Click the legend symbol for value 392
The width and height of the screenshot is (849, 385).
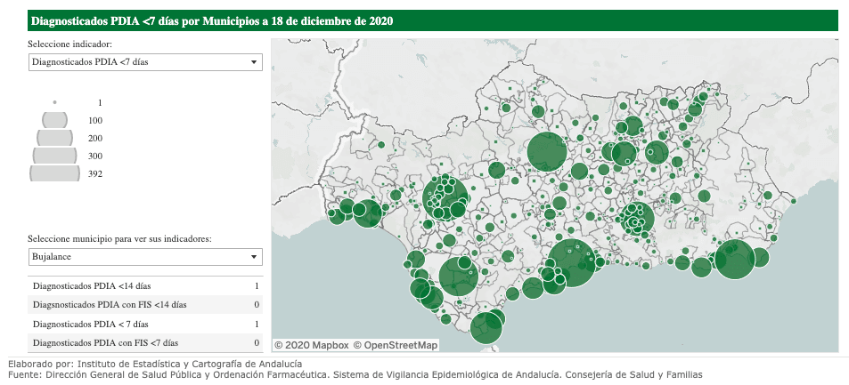(x=54, y=173)
